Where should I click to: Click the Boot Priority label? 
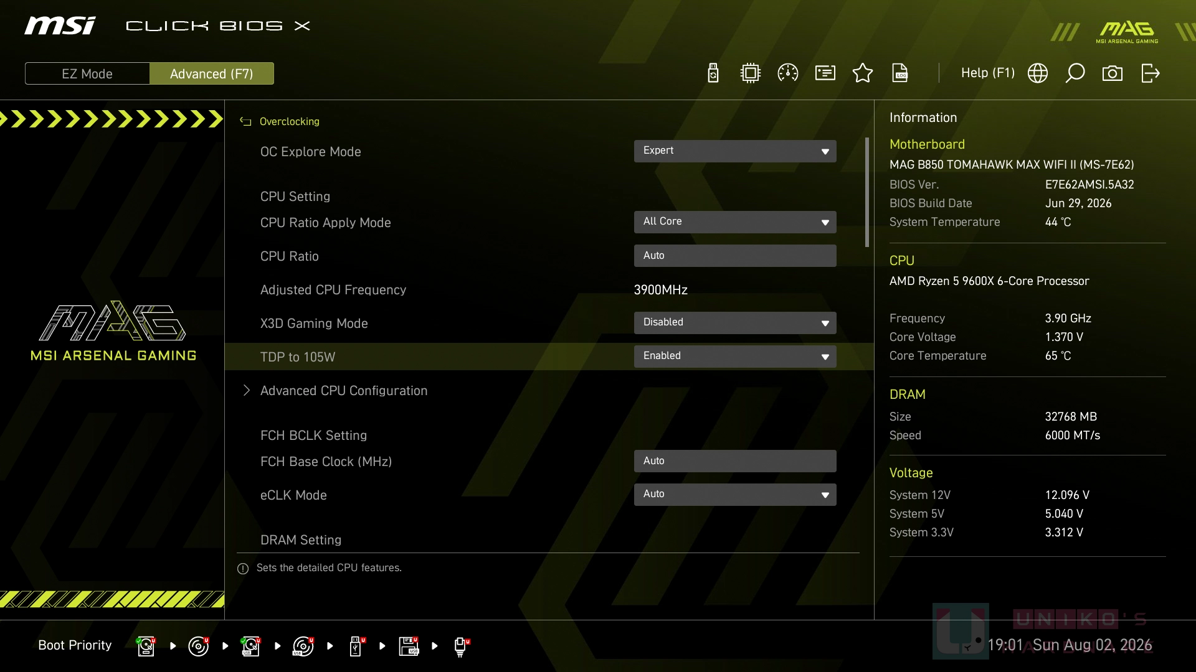point(75,645)
